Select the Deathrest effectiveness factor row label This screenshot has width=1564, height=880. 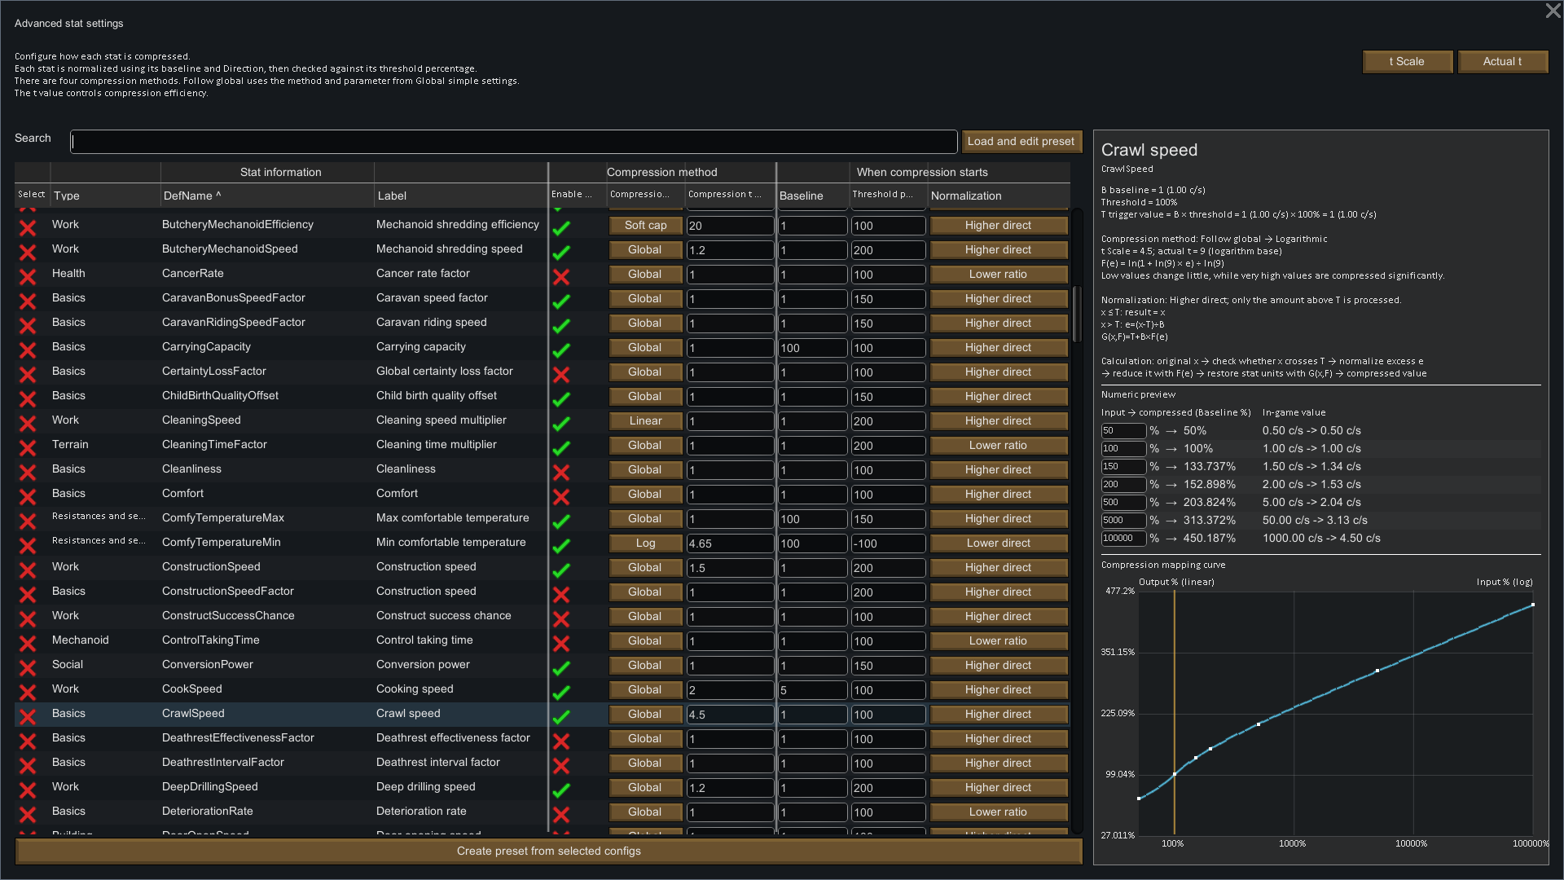(x=453, y=738)
